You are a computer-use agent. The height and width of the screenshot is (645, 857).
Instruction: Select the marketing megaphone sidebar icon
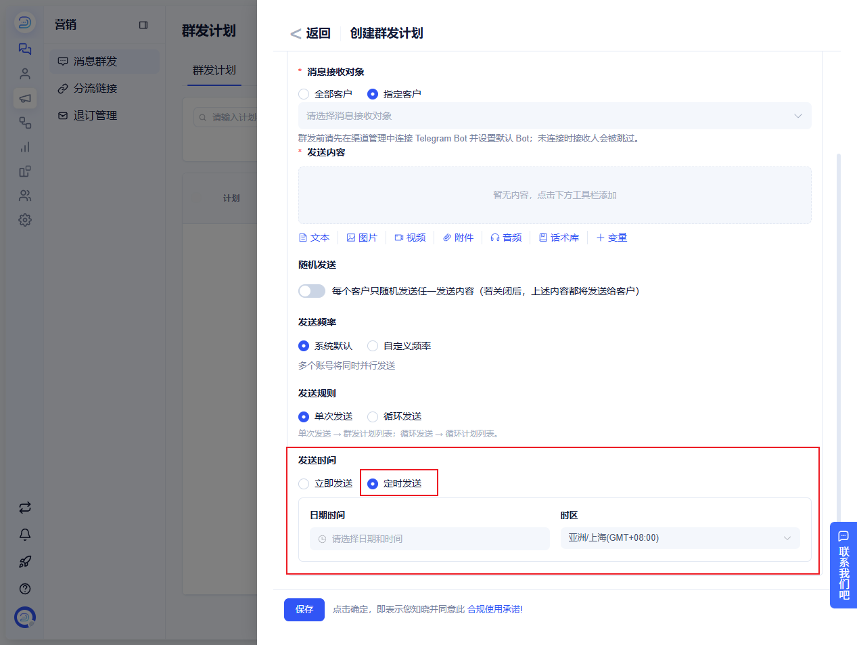click(x=25, y=98)
